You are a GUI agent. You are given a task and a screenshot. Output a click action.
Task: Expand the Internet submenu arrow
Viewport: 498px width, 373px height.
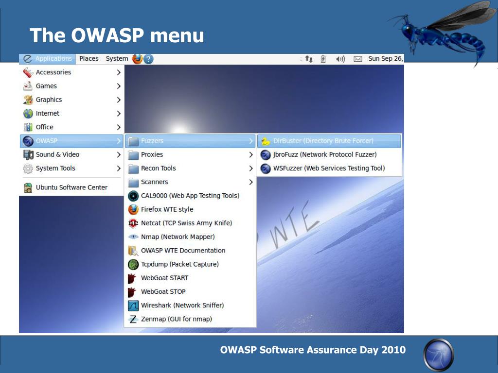(x=119, y=113)
